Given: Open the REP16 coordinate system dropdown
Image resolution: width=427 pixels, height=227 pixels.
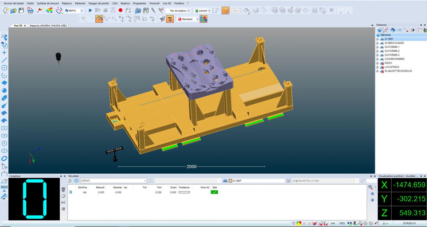Looking at the screenshot, I should pyautogui.click(x=82, y=11).
